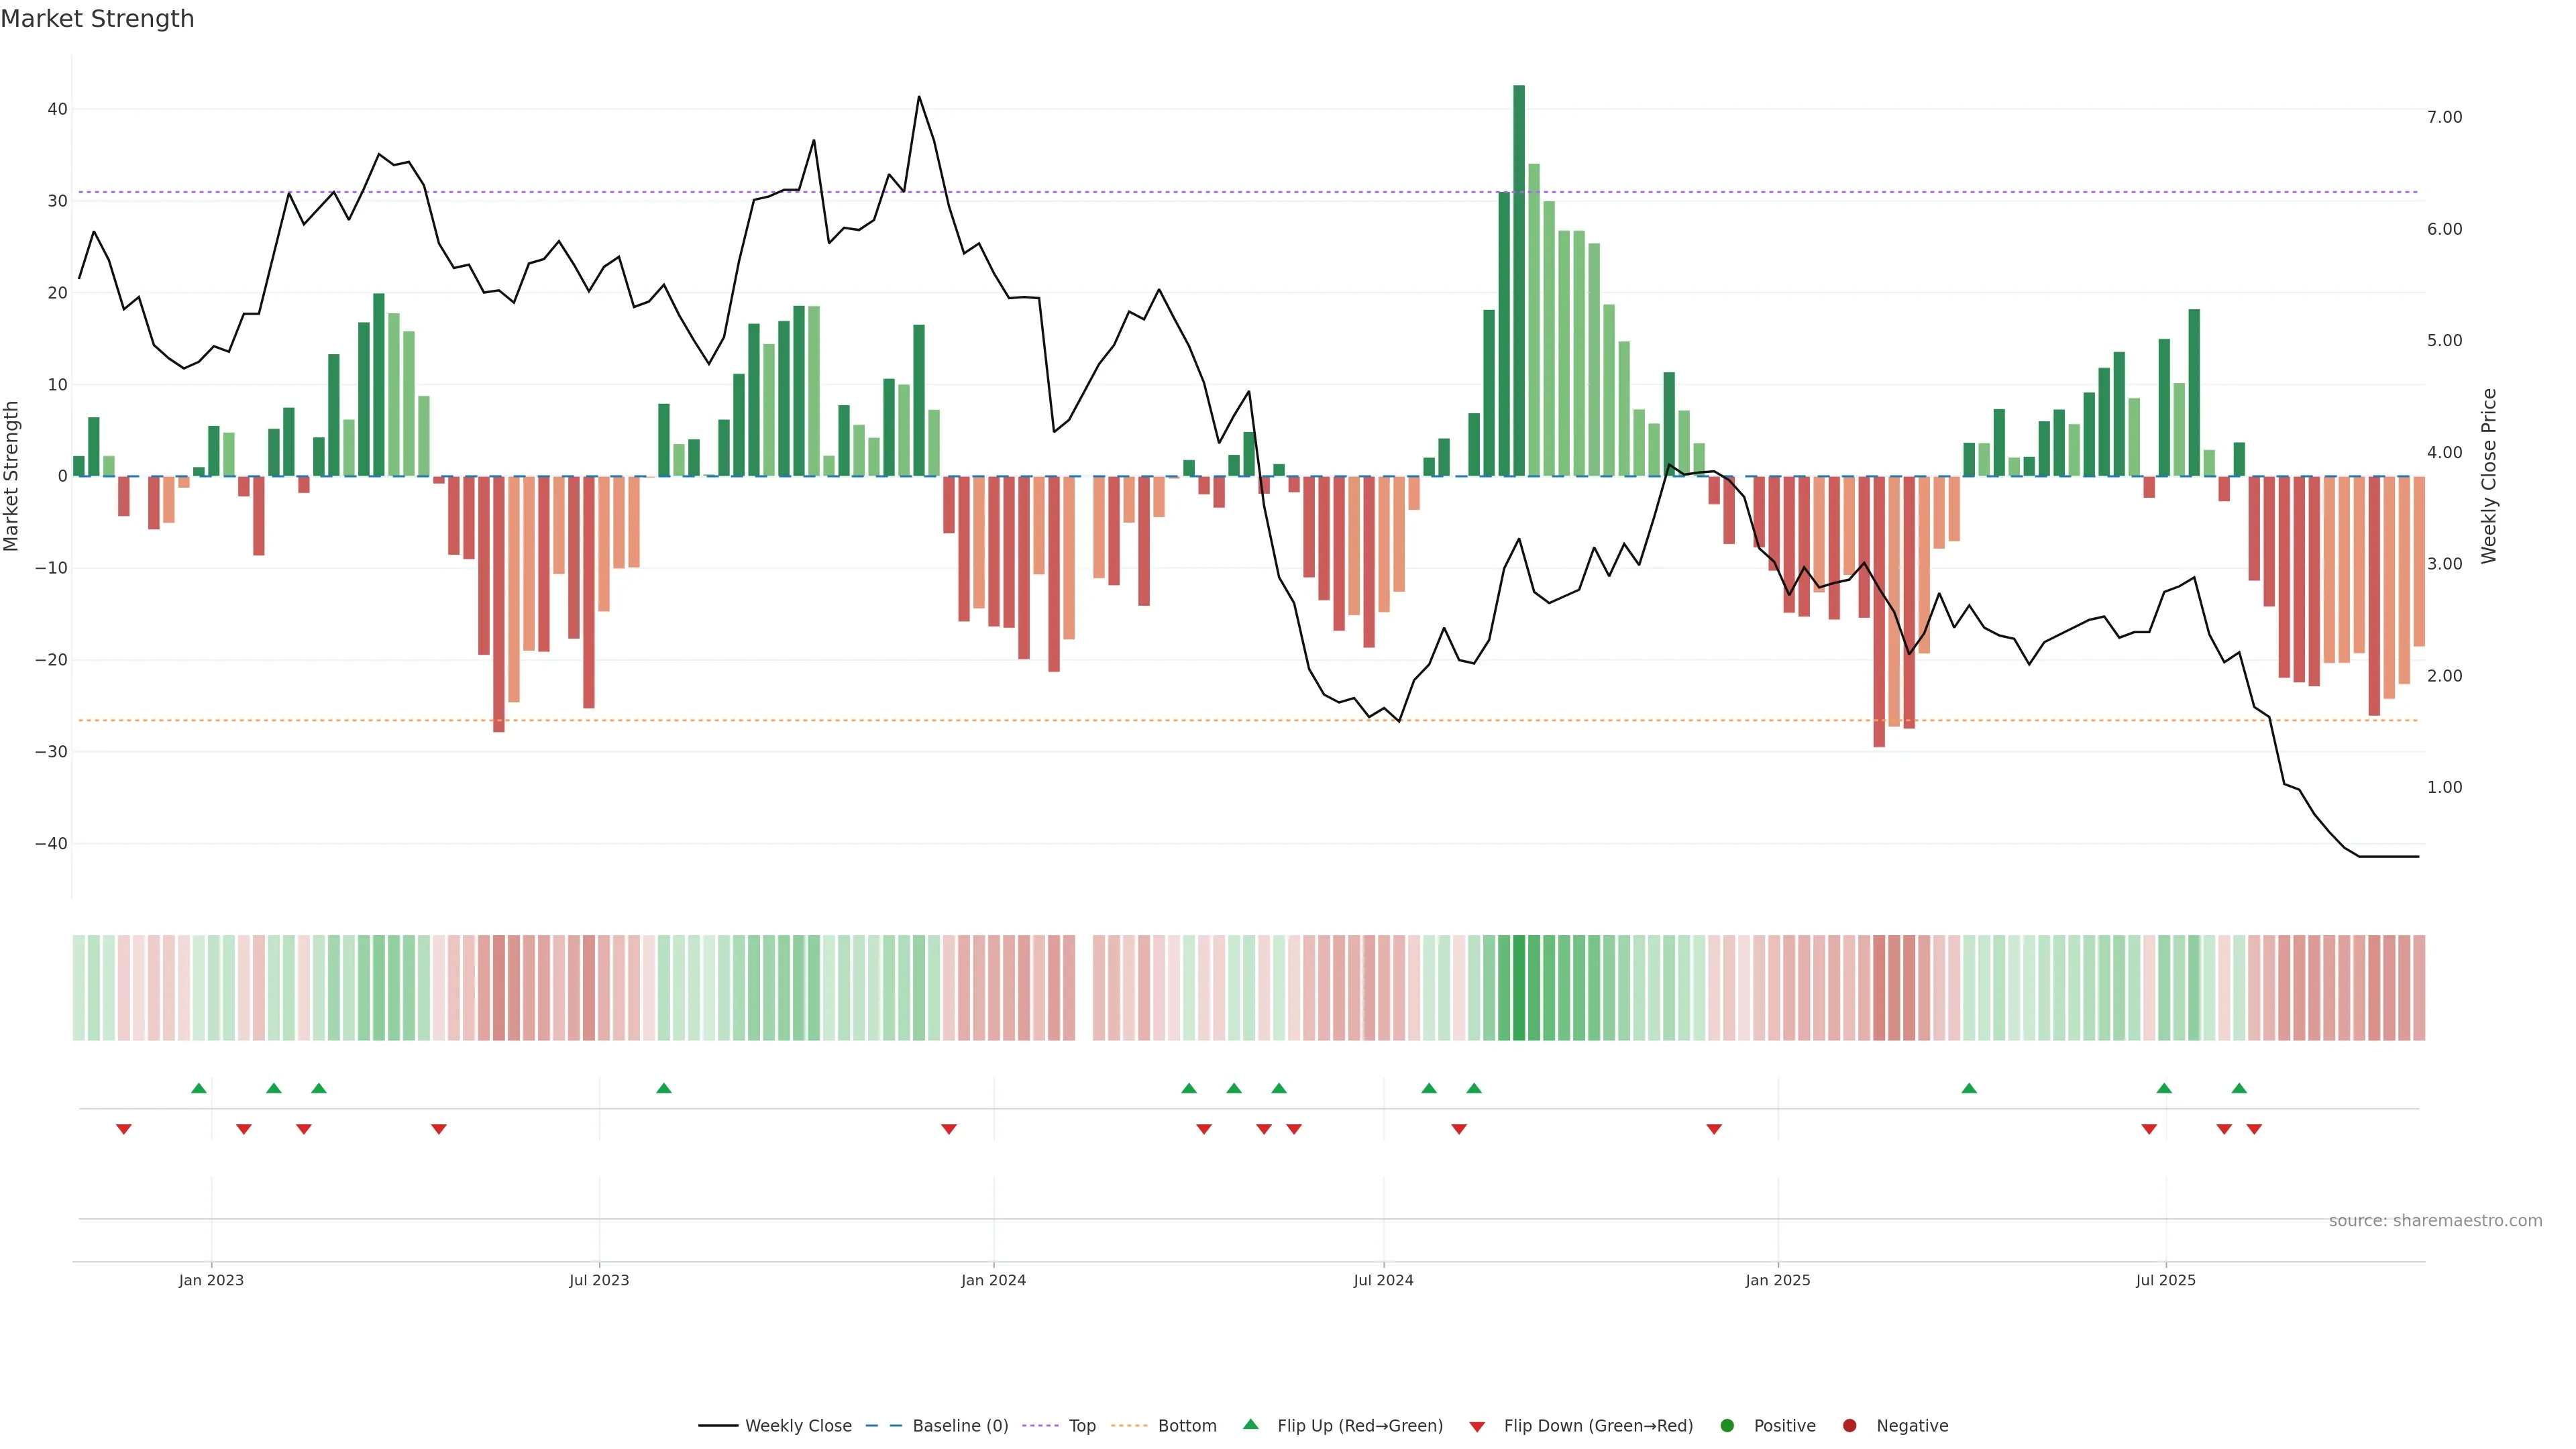The image size is (2576, 1449).
Task: Click the last red flip-down triangle marker
Action: 2254,1129
